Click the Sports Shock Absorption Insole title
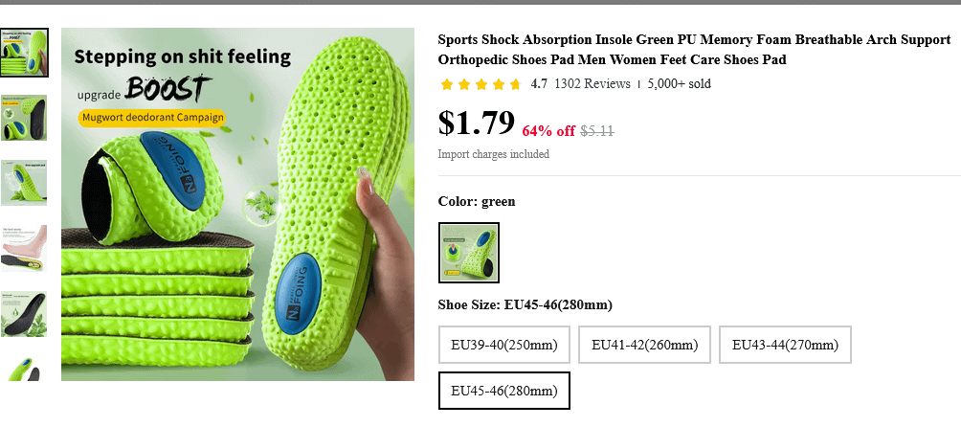Viewport: 961px width, 427px height. pyautogui.click(x=694, y=50)
